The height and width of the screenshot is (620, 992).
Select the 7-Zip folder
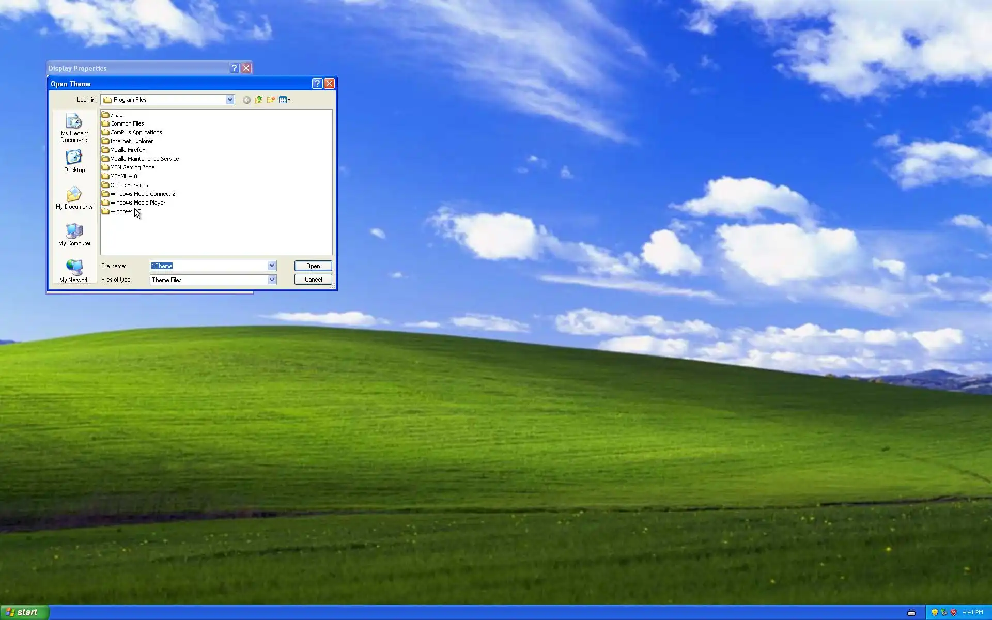pos(116,115)
